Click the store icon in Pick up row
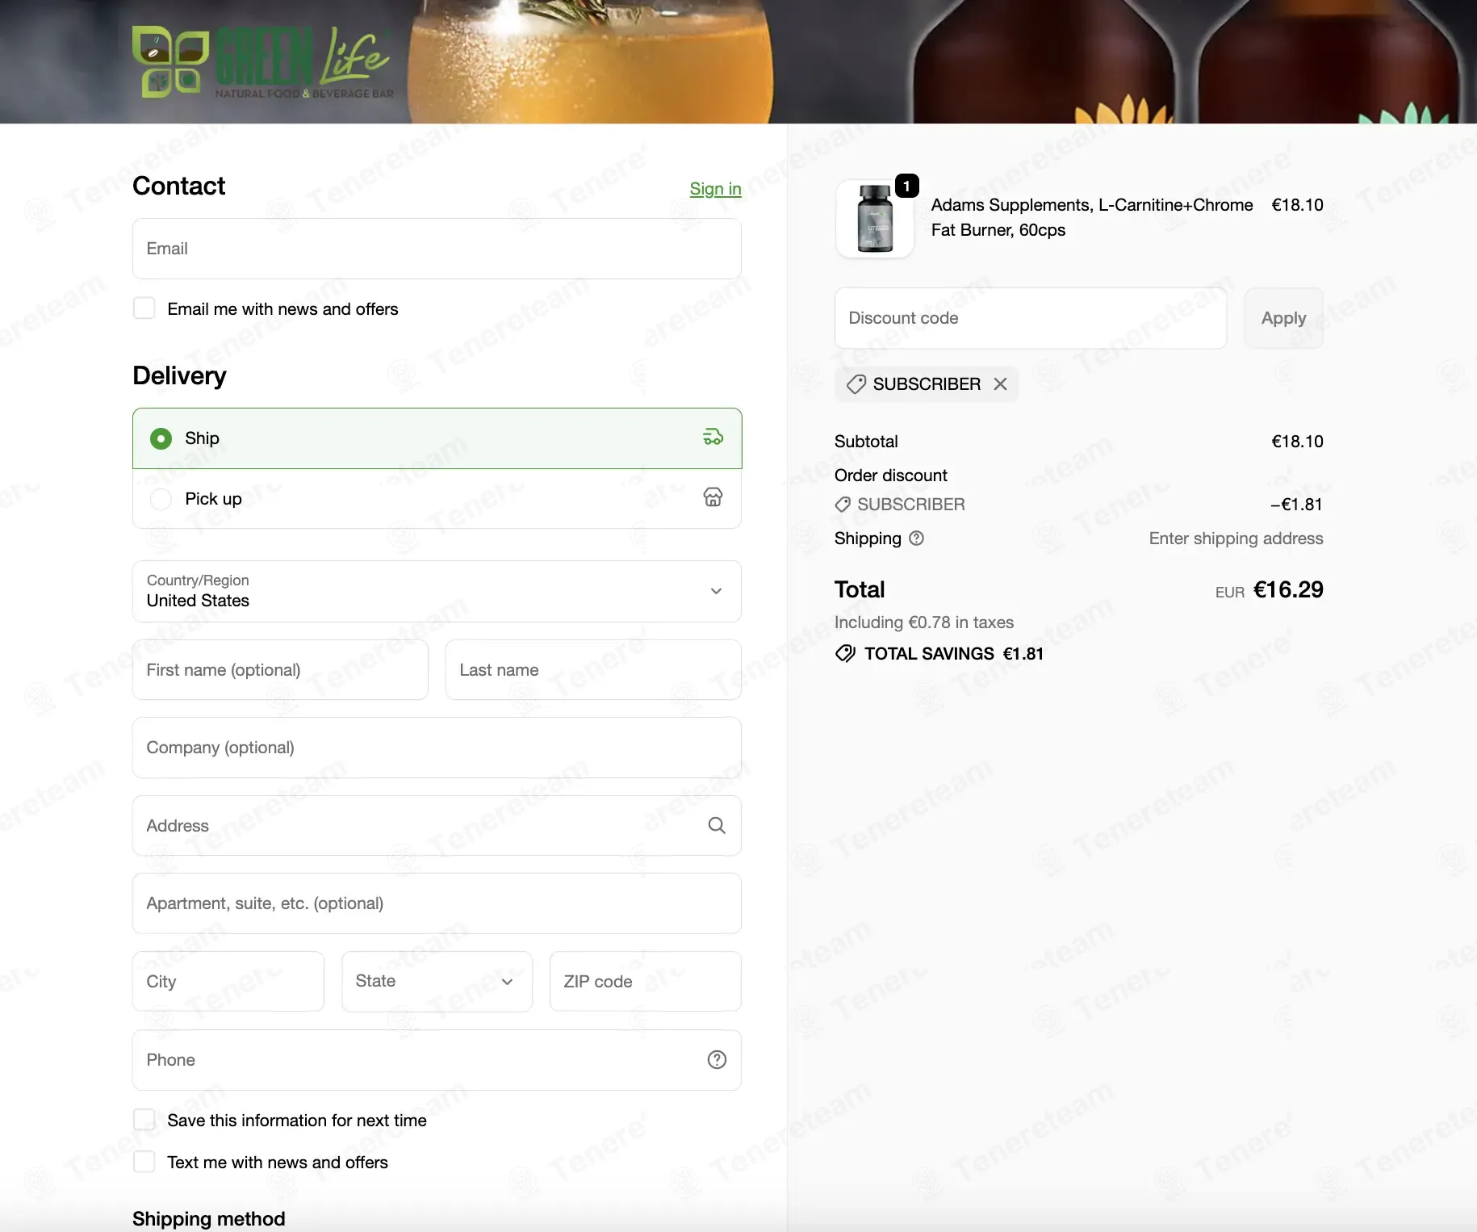This screenshot has width=1477, height=1232. coord(713,497)
